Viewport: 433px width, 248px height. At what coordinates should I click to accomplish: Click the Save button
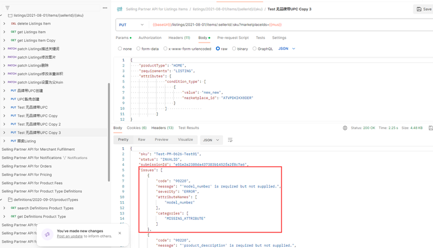(x=424, y=9)
